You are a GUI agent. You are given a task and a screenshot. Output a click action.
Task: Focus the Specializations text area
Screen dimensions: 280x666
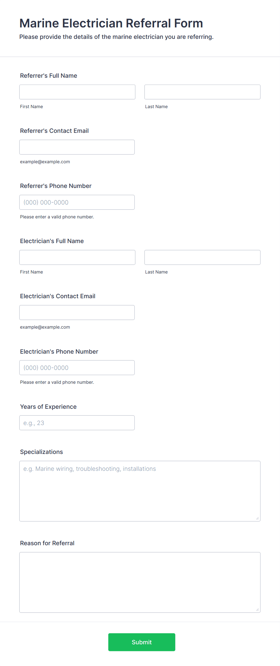click(140, 491)
